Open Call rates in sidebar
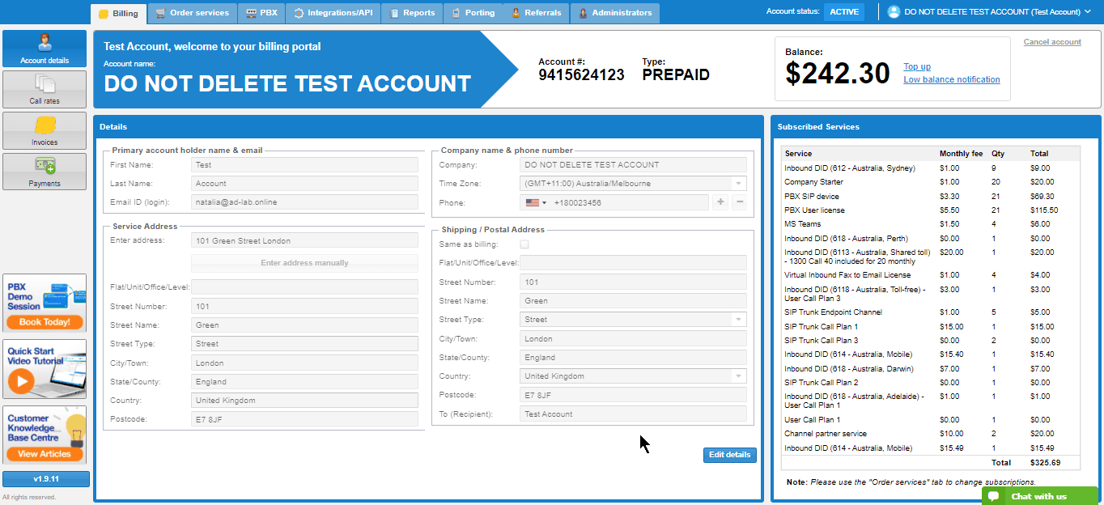1104x505 pixels. point(45,89)
